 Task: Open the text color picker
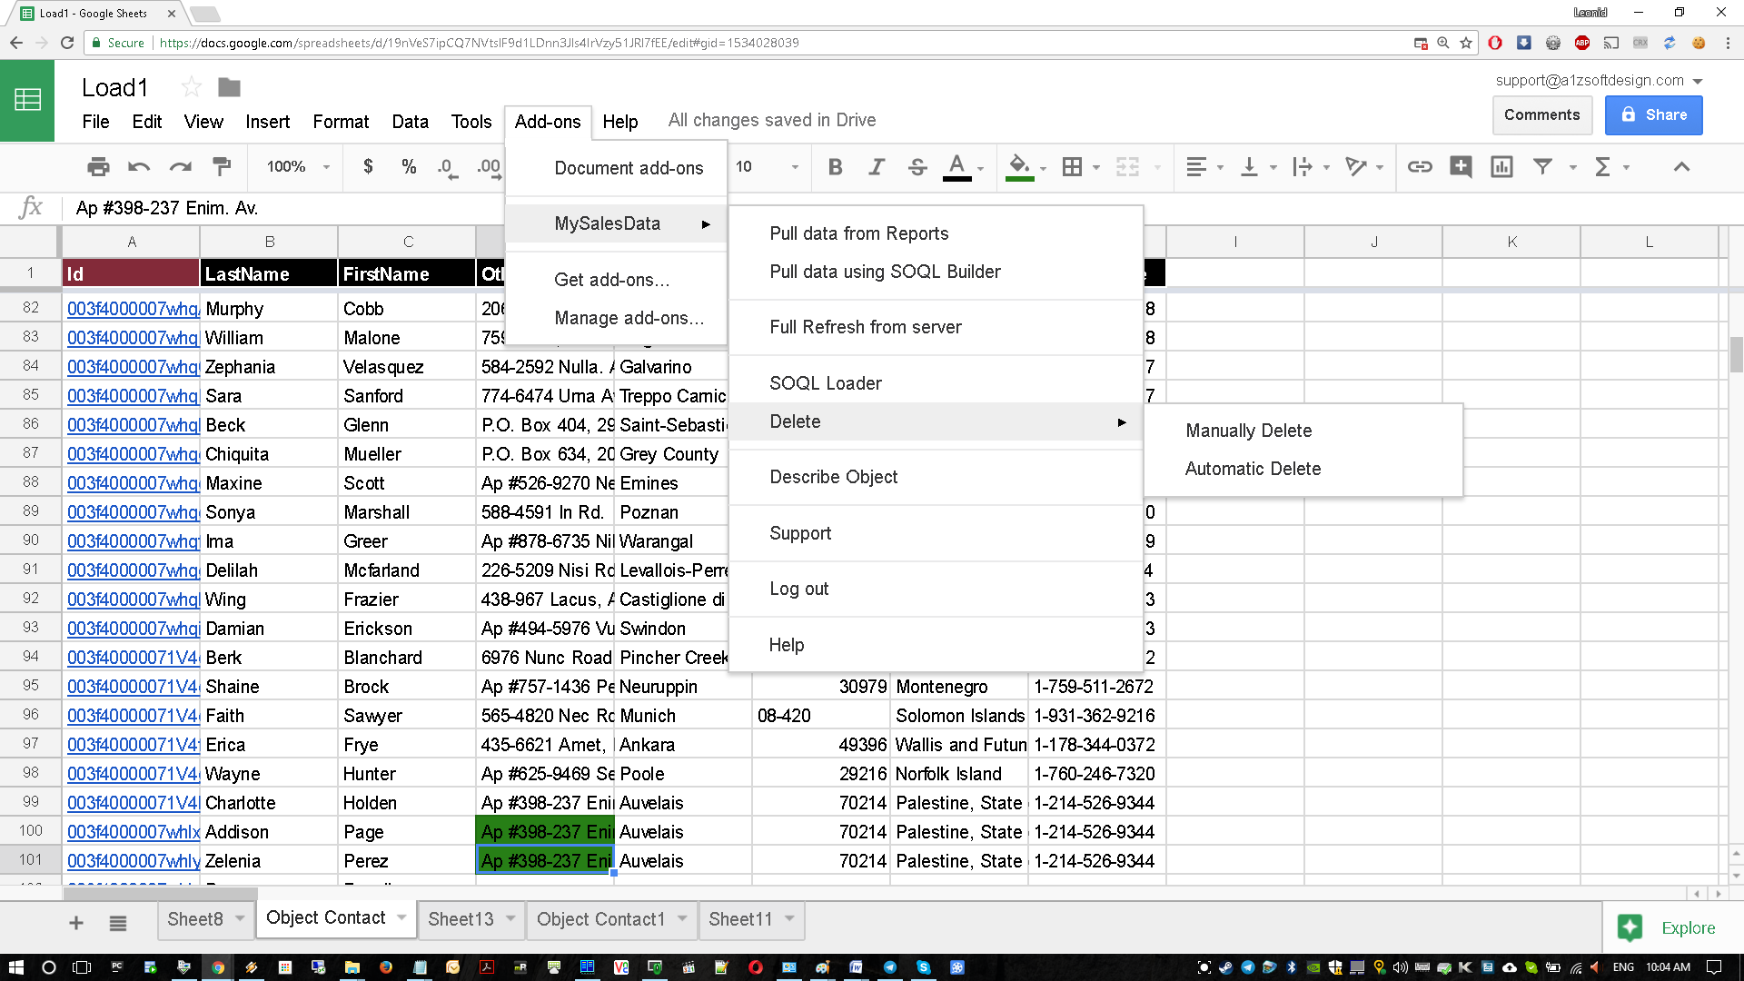[957, 167]
